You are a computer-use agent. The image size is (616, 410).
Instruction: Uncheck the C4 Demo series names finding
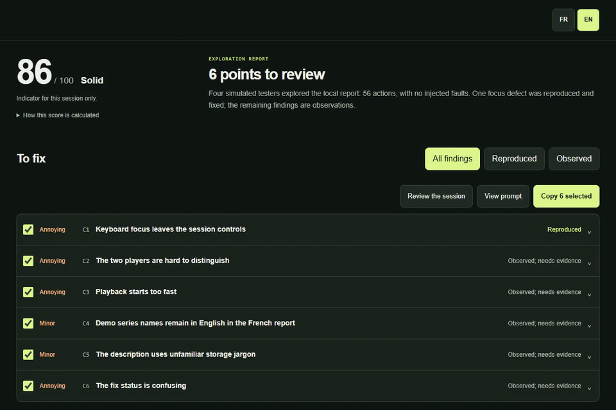click(x=28, y=324)
